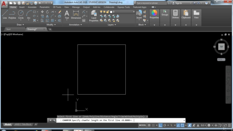Expand the Block panel
This screenshot has height=131, width=233.
click(142, 25)
